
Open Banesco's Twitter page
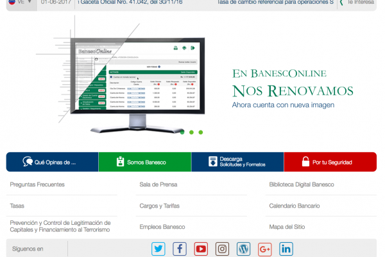click(x=158, y=249)
